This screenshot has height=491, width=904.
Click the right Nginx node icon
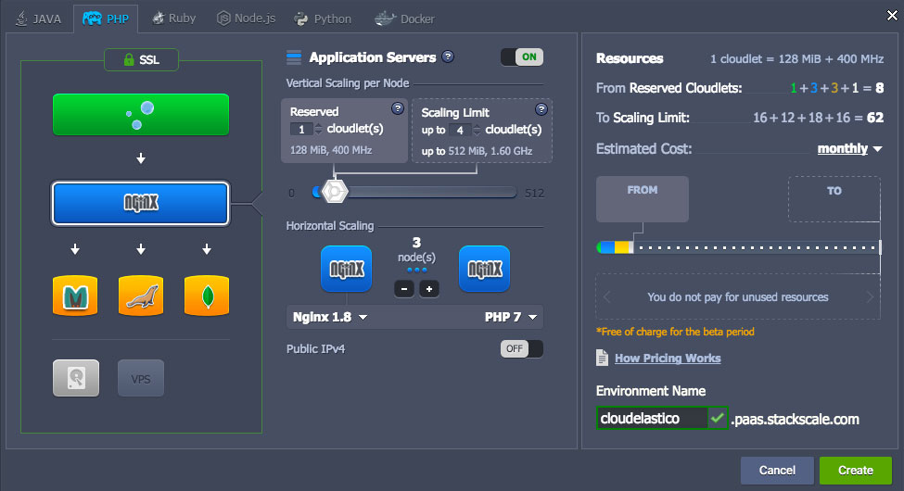click(x=484, y=269)
